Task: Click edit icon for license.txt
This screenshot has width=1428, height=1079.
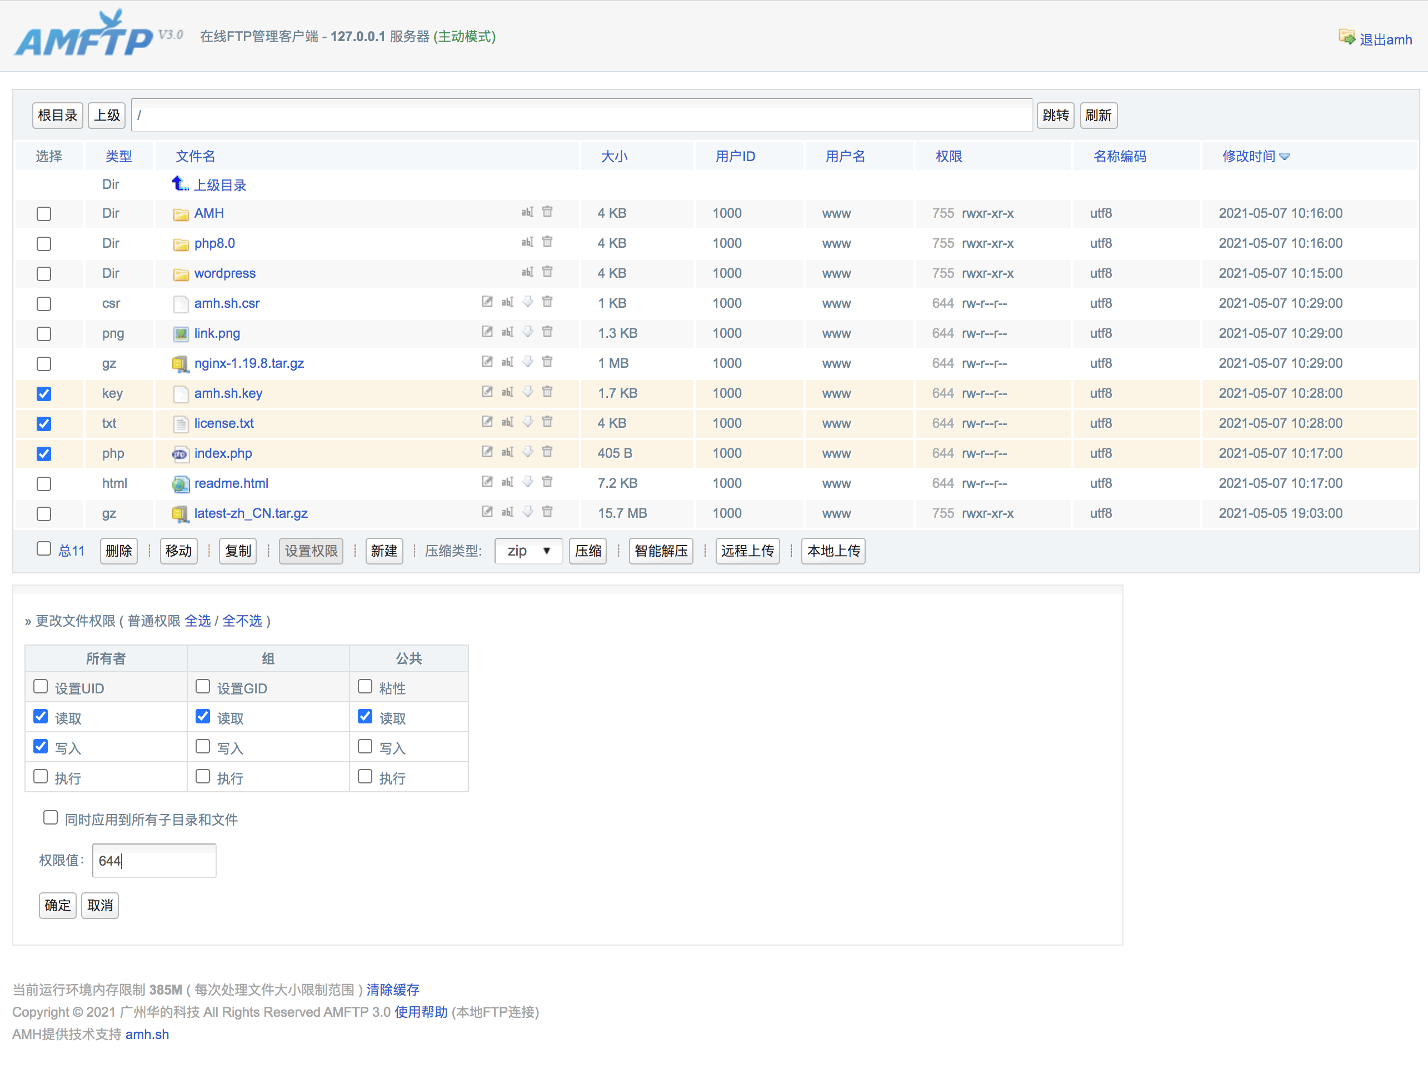Action: tap(487, 422)
